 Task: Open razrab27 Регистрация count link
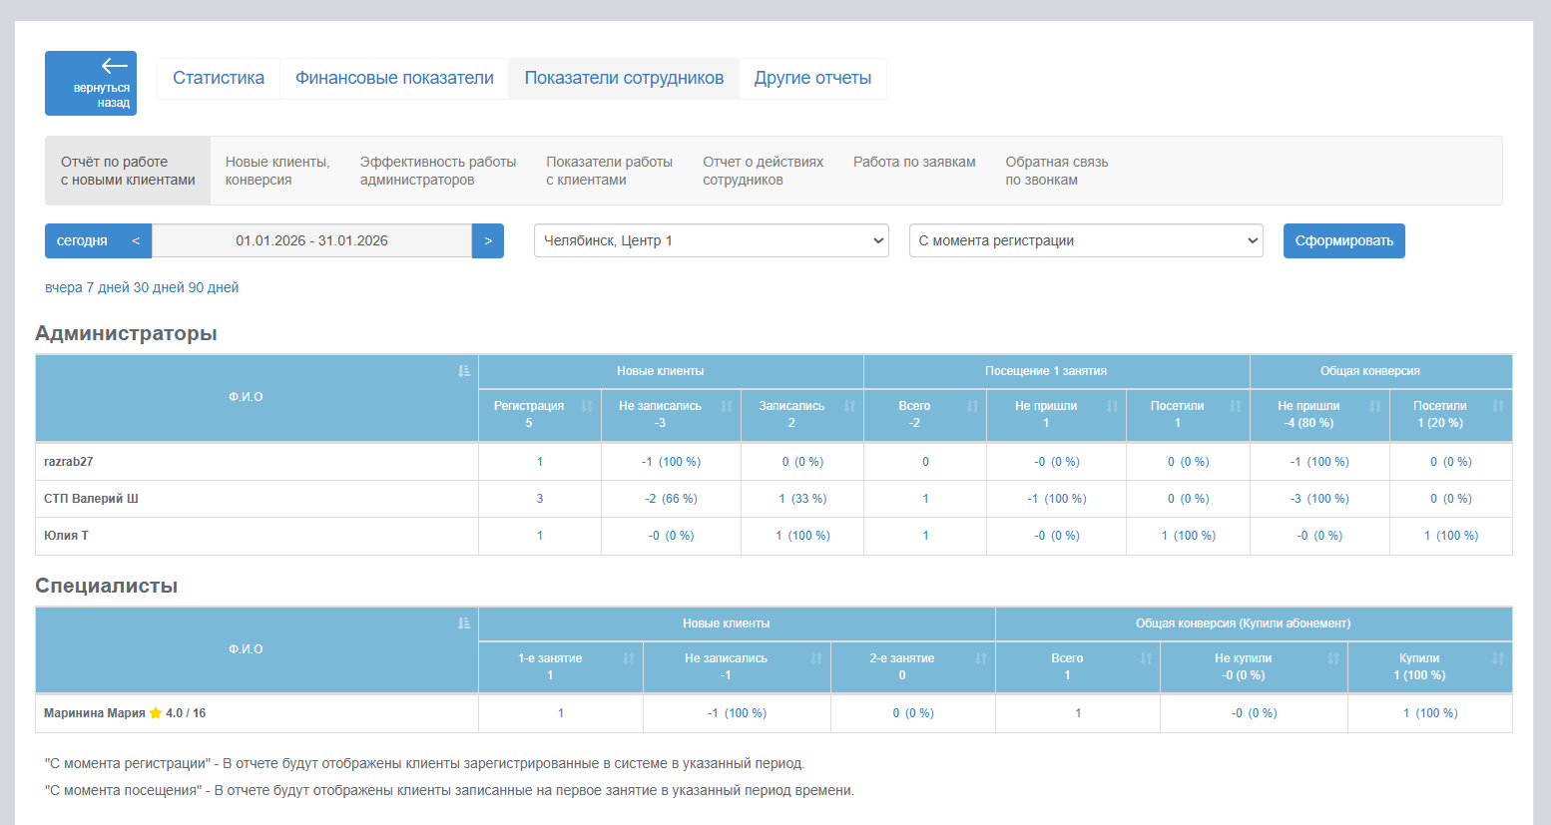[x=540, y=462]
